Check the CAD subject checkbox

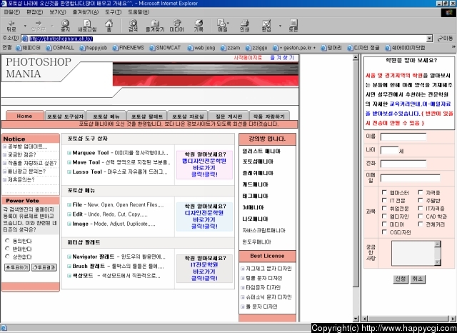tap(421, 216)
